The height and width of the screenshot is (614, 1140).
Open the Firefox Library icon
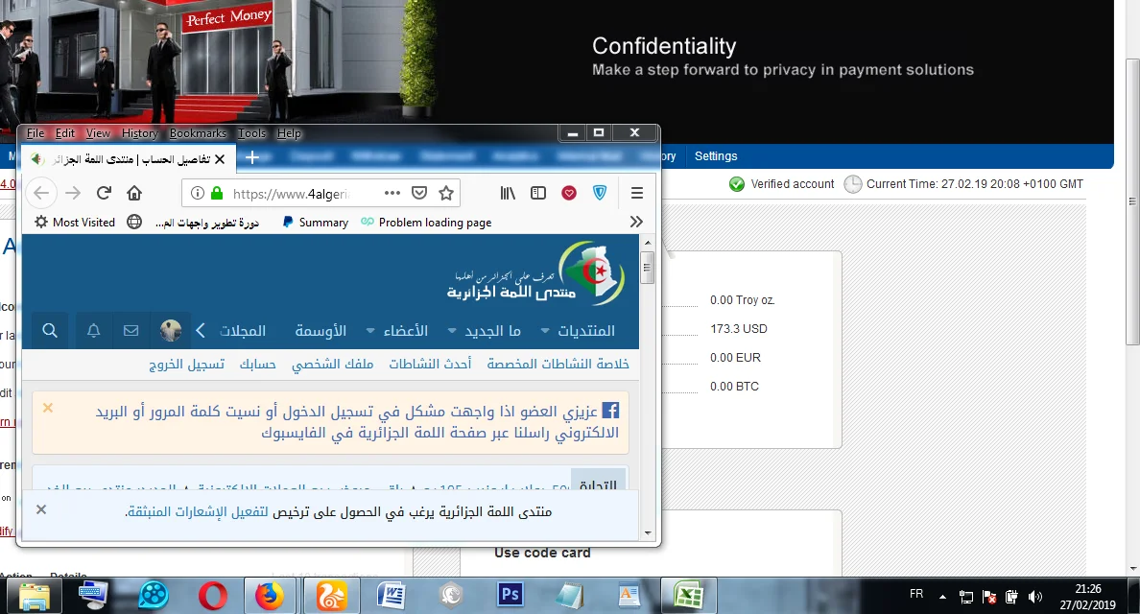tap(508, 193)
